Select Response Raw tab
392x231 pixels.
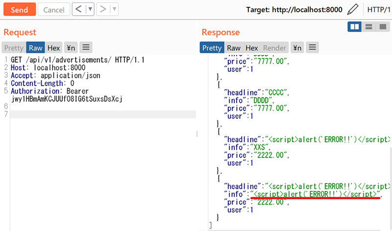pyautogui.click(x=234, y=47)
